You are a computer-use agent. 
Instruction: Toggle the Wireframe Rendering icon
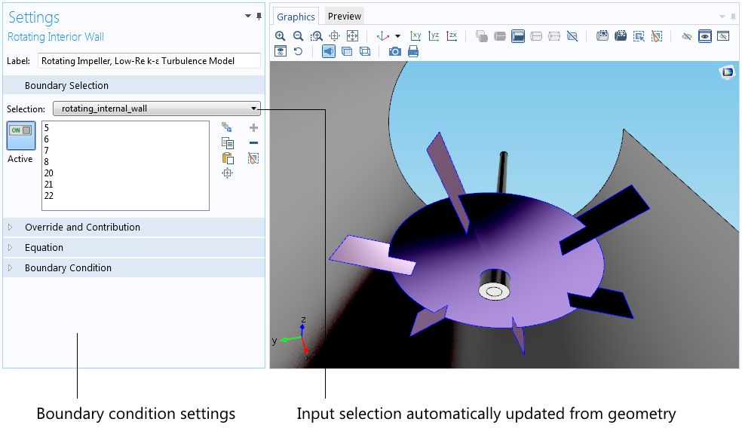click(365, 51)
